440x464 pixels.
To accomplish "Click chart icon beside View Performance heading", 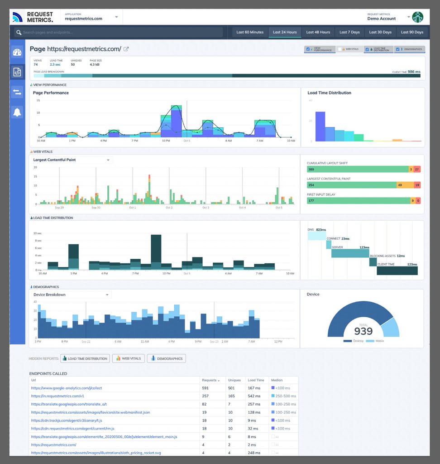I will (x=31, y=85).
